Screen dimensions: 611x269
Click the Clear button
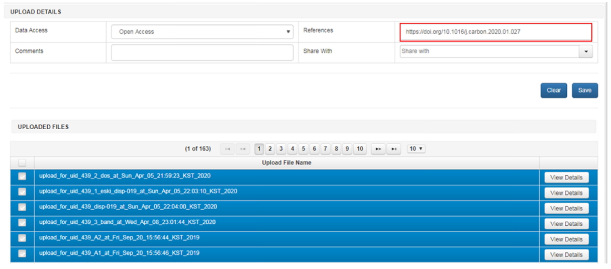pos(554,91)
